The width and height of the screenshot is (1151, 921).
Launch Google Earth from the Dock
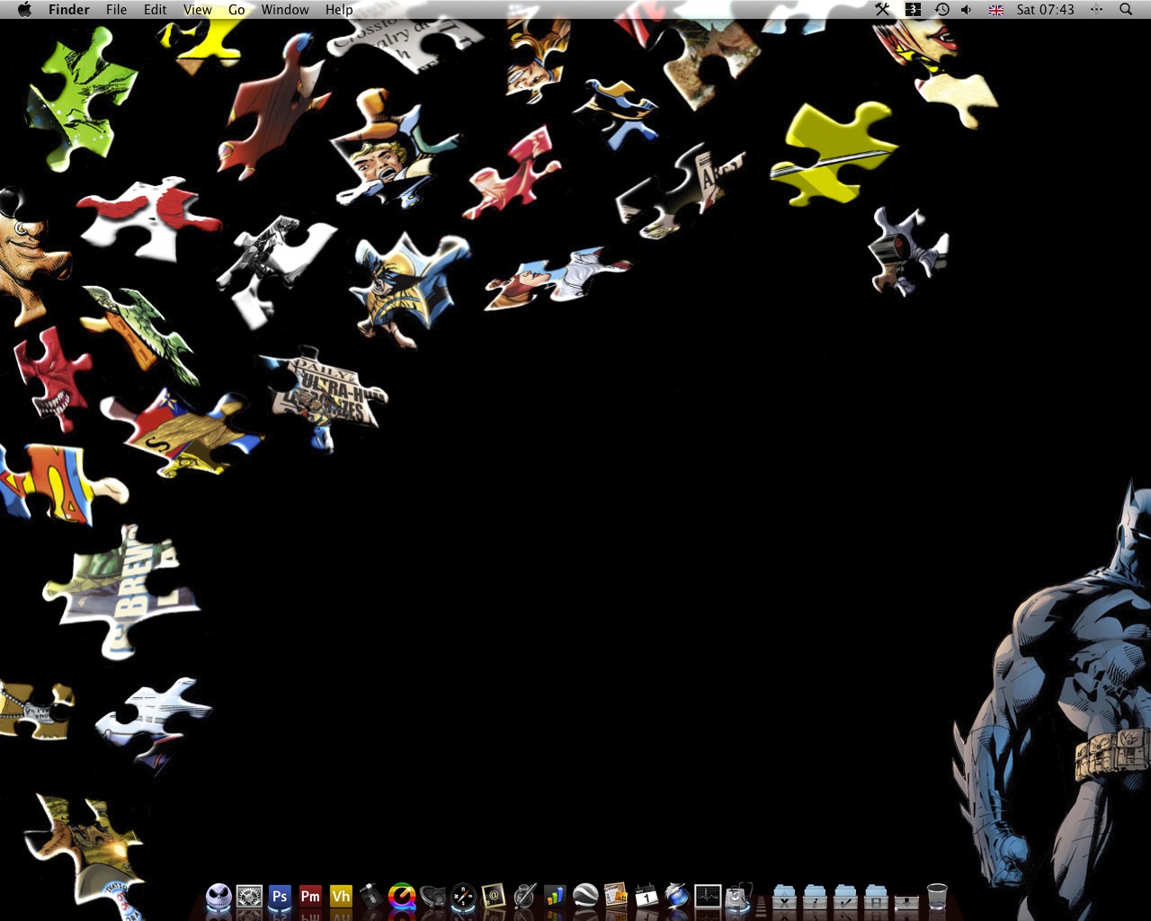coord(585,896)
